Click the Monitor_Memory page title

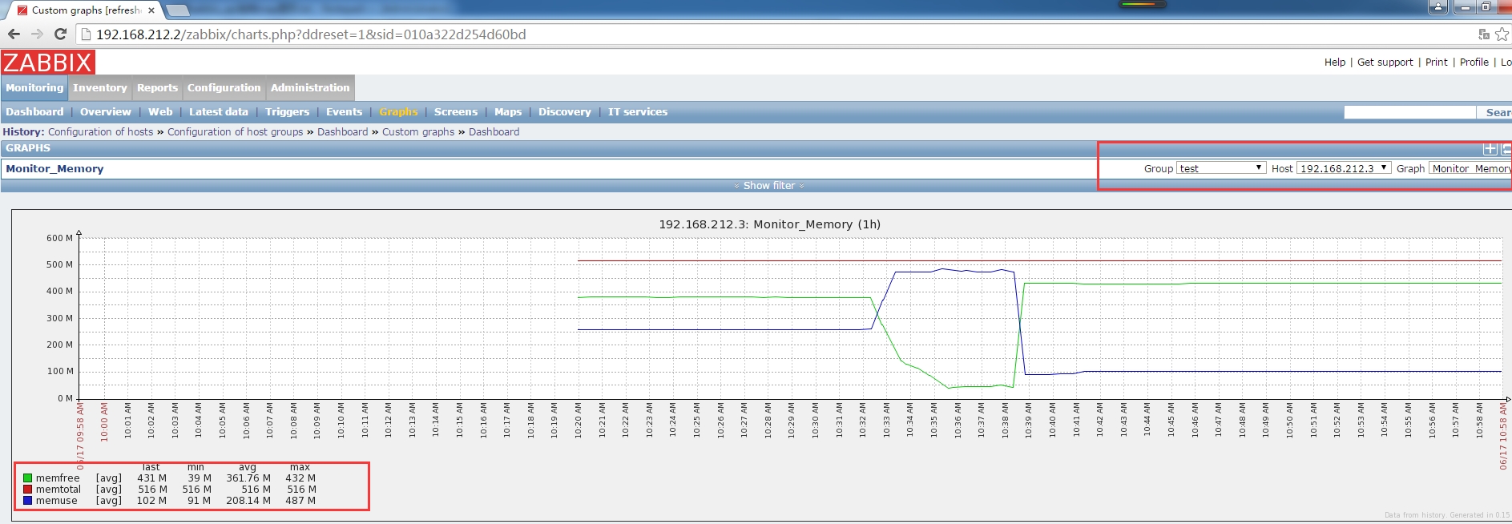(x=54, y=169)
